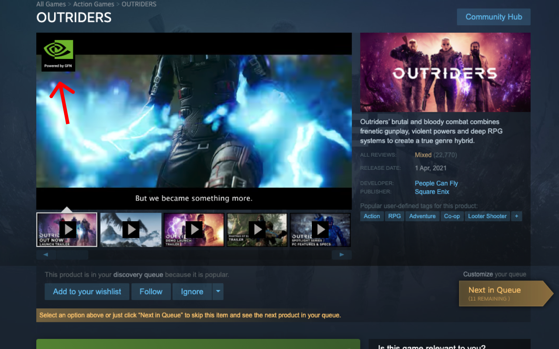Play the Out Now launch trailer thumbnail
The width and height of the screenshot is (559, 349).
(x=67, y=230)
